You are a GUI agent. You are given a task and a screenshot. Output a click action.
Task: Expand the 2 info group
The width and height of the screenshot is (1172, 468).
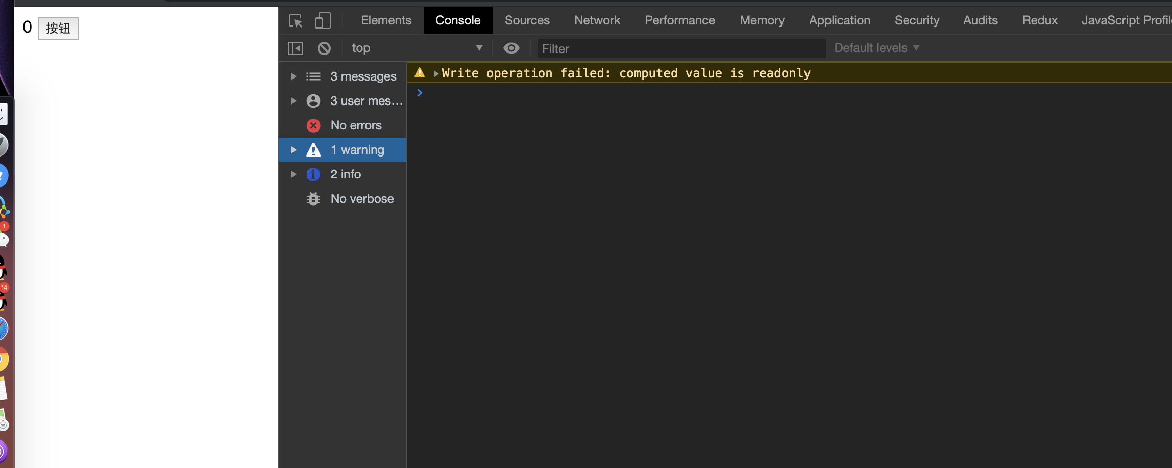click(294, 174)
